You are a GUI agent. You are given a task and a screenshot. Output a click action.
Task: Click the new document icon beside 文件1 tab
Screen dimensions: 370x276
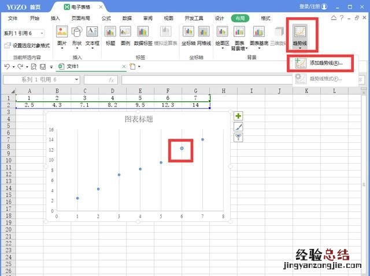pyautogui.click(x=132, y=67)
